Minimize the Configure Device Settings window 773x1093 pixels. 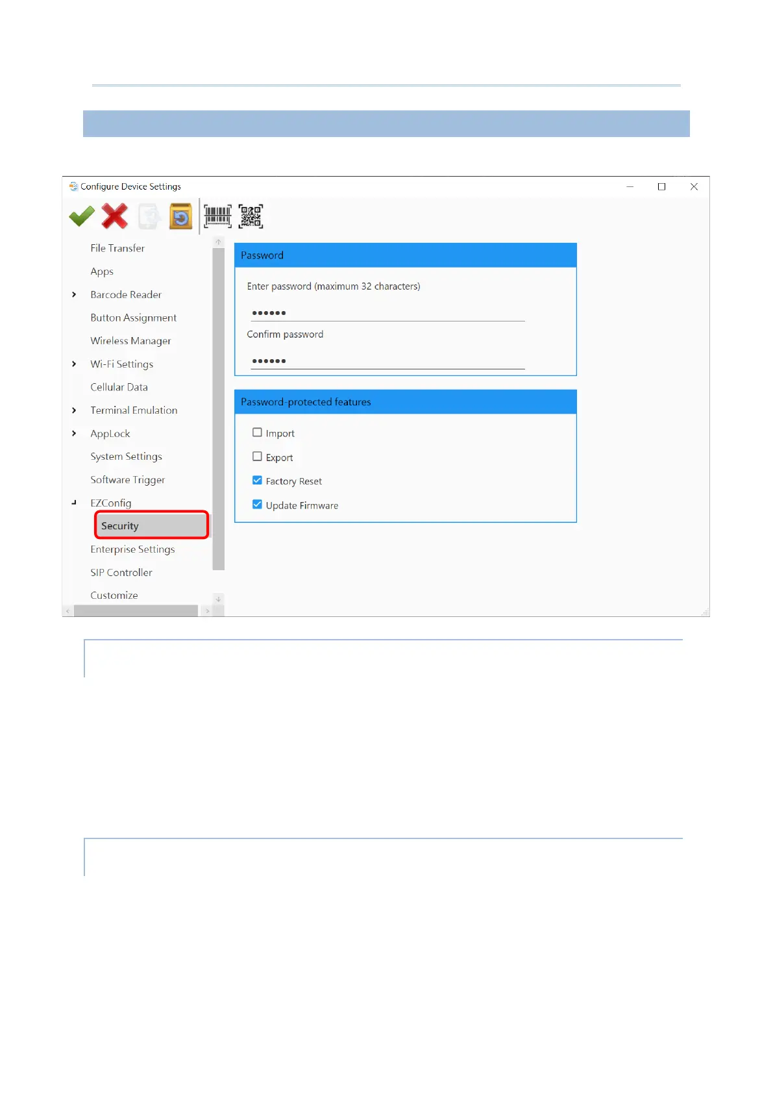point(630,186)
